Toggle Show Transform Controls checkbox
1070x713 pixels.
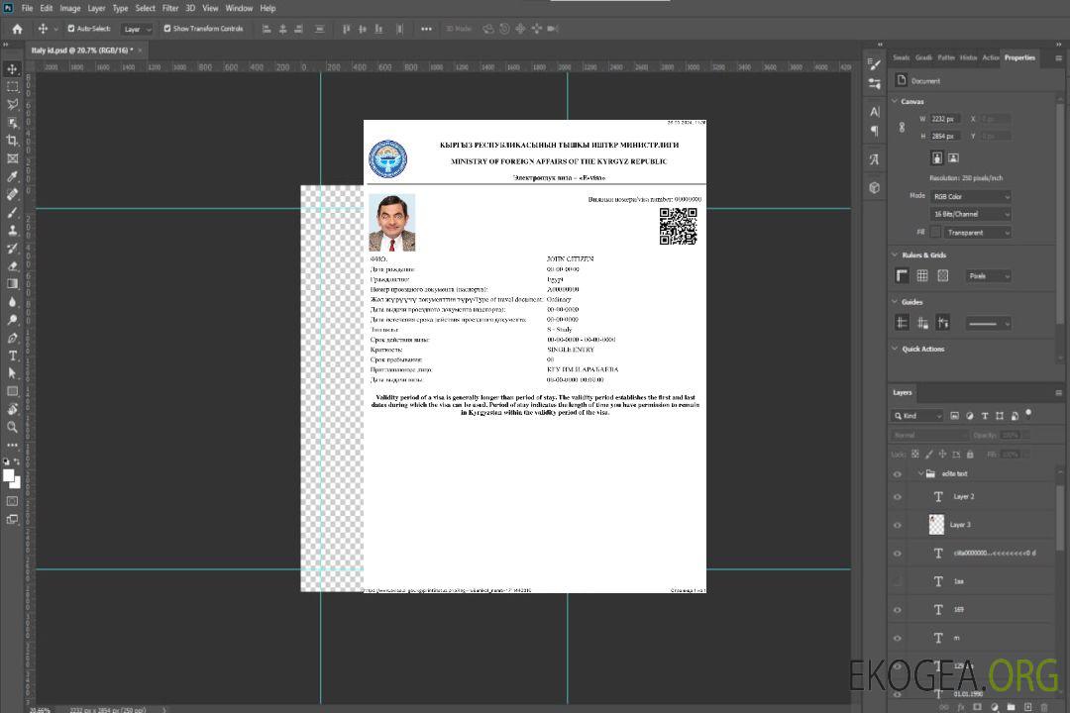pos(167,29)
